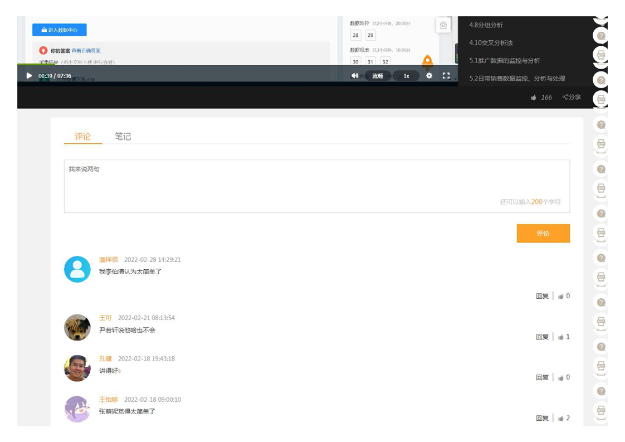
Task: Switch to the 笔记 tab
Action: 123,137
